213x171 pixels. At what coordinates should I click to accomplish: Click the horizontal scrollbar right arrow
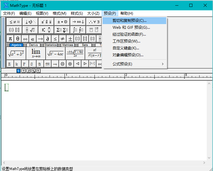point(204,163)
